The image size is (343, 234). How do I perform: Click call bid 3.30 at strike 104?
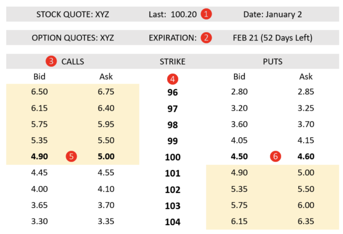click(x=40, y=221)
